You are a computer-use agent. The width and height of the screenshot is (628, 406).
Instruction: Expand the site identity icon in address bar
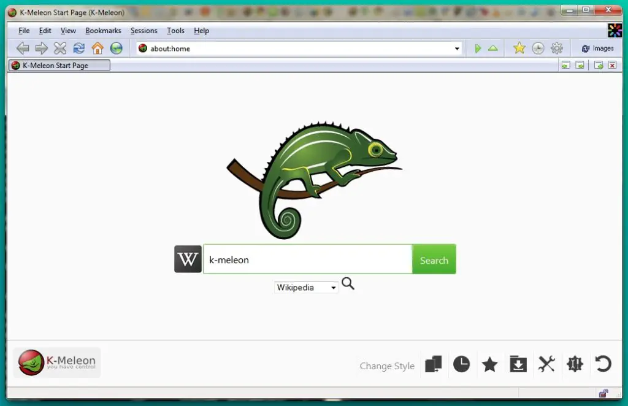coord(142,48)
